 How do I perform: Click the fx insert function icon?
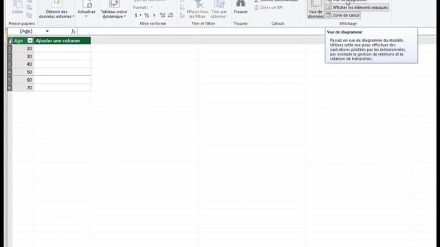coord(74,32)
